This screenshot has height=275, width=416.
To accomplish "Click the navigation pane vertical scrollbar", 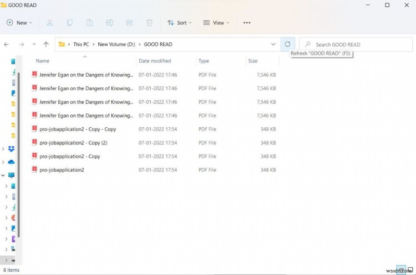I will pyautogui.click(x=19, y=154).
